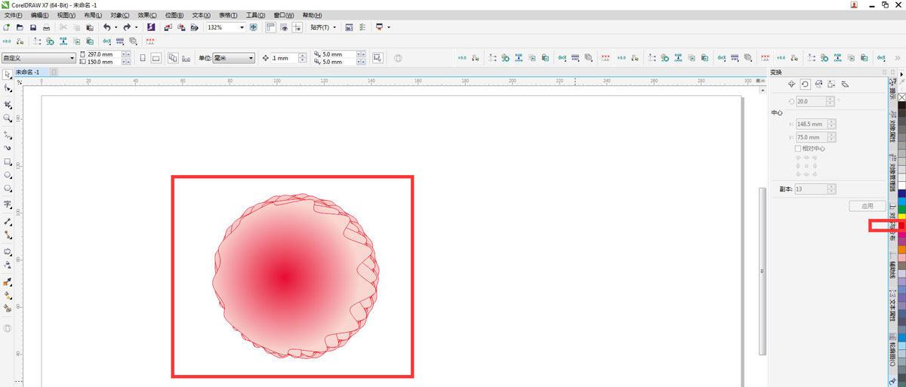Switch to Rotate mode in Transform docker
The height and width of the screenshot is (387, 906).
[805, 84]
